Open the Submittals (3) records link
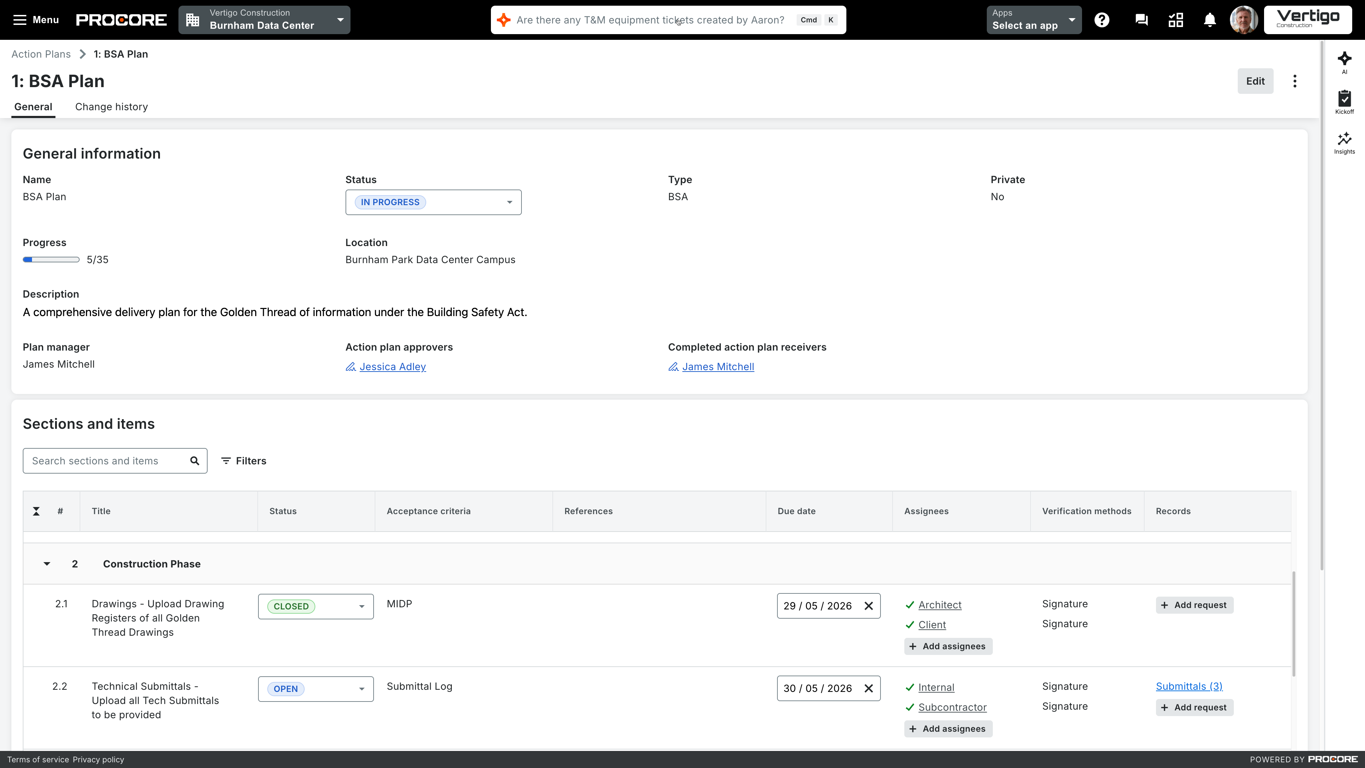The height and width of the screenshot is (768, 1365). [x=1189, y=686]
